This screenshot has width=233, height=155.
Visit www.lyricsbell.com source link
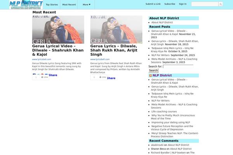point(100,59)
